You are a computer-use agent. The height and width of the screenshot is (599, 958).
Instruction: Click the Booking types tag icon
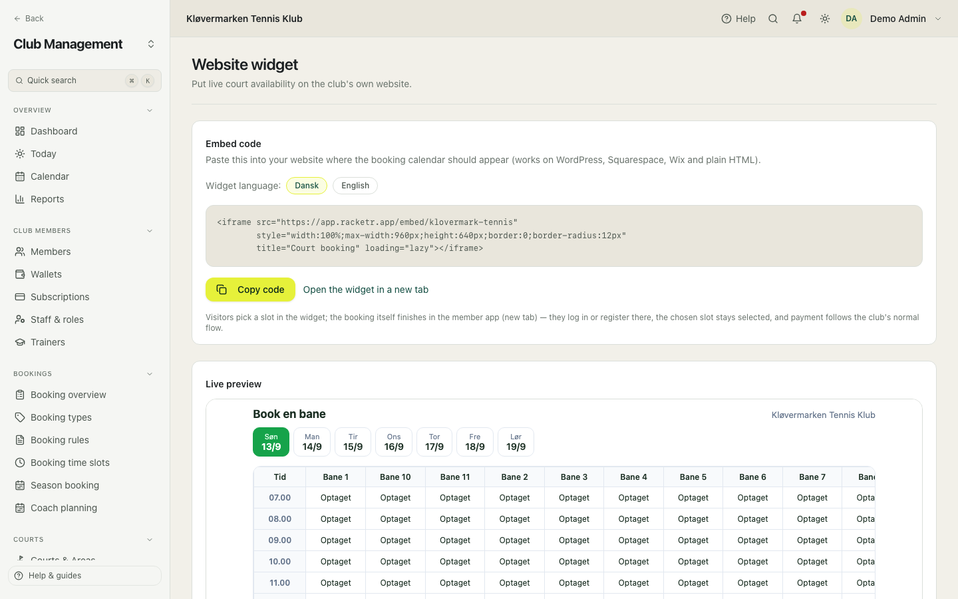(20, 417)
